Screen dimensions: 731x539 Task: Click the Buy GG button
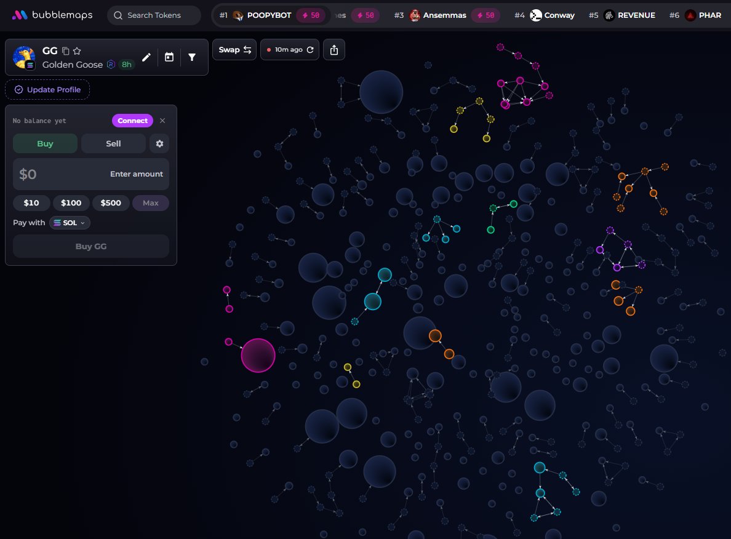[91, 246]
